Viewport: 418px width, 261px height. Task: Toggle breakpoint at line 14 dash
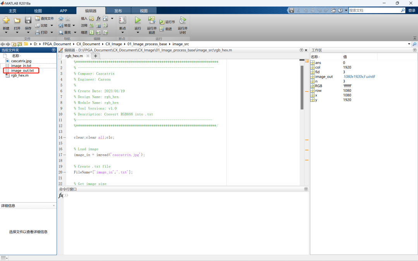click(x=64, y=137)
